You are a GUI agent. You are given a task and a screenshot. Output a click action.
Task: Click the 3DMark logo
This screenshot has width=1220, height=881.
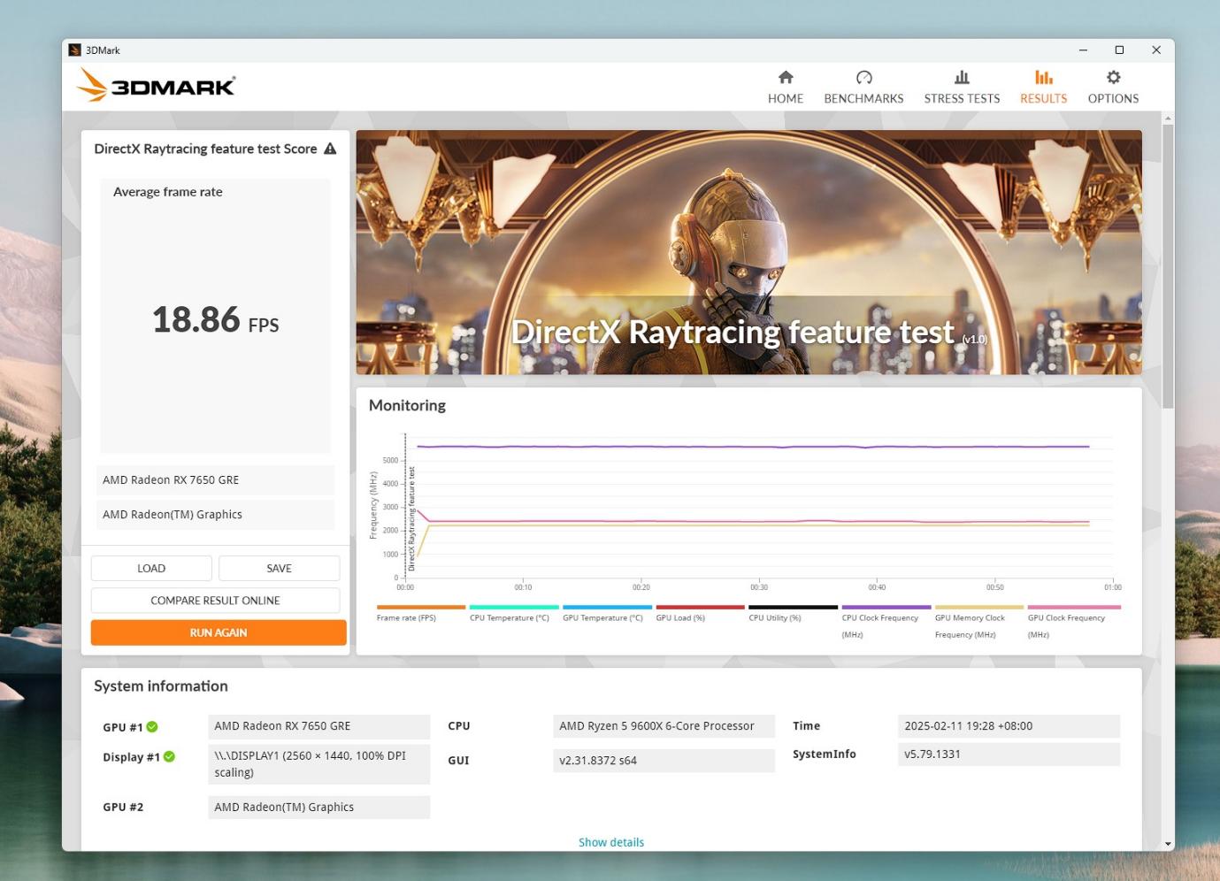point(156,86)
